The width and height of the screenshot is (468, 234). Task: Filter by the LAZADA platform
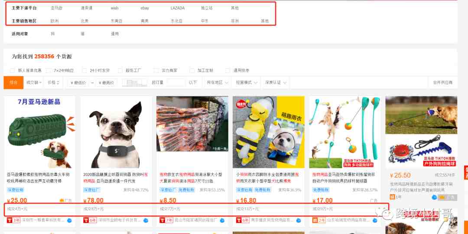[x=178, y=8]
